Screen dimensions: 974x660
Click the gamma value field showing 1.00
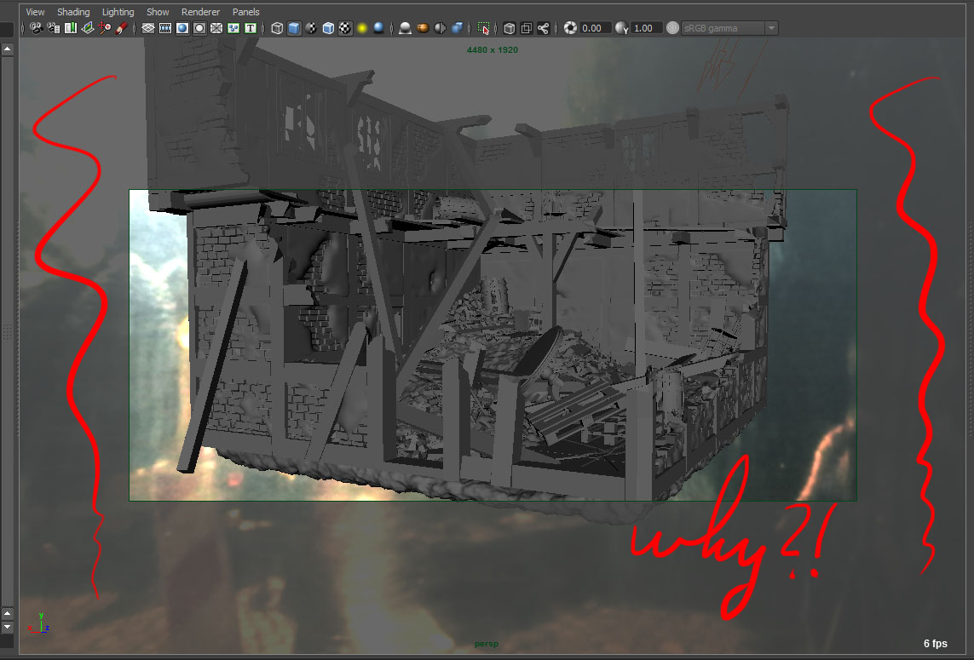tap(645, 28)
